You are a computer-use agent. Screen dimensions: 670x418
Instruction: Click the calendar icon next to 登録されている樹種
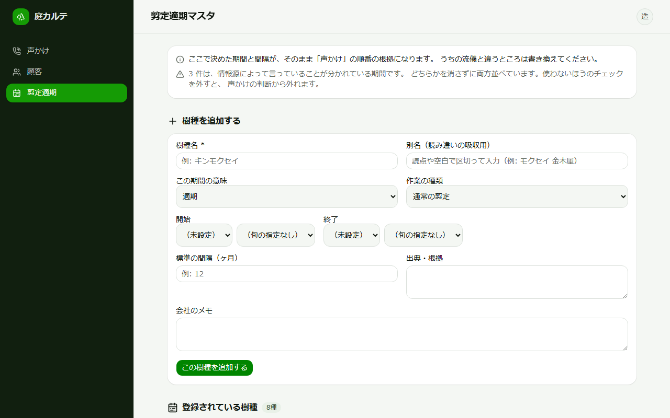coord(173,408)
